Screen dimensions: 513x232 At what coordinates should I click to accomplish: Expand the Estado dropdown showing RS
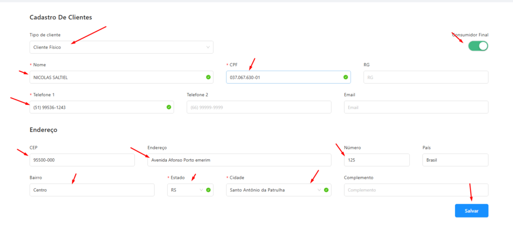[x=185, y=190]
